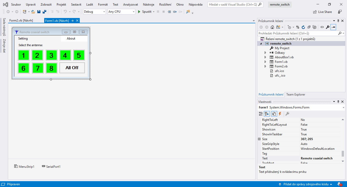Click the Save All toolbar icon

44,12
